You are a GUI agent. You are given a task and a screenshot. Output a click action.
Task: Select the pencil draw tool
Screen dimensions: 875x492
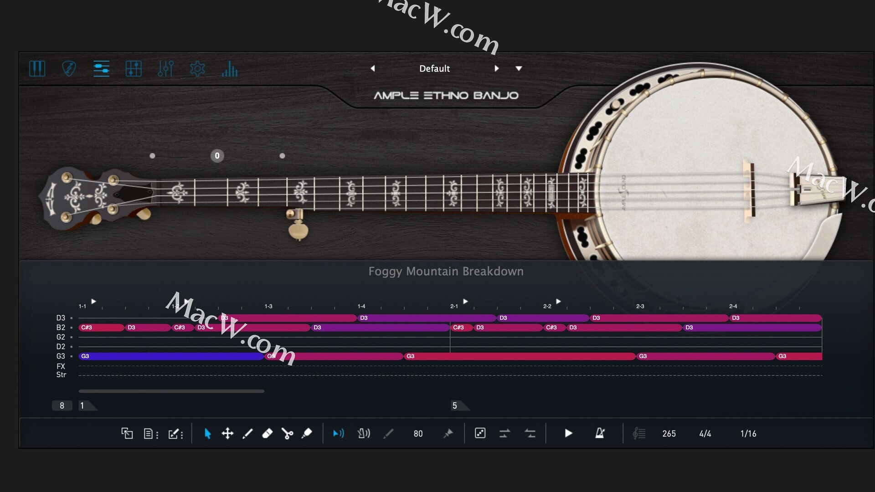click(247, 433)
